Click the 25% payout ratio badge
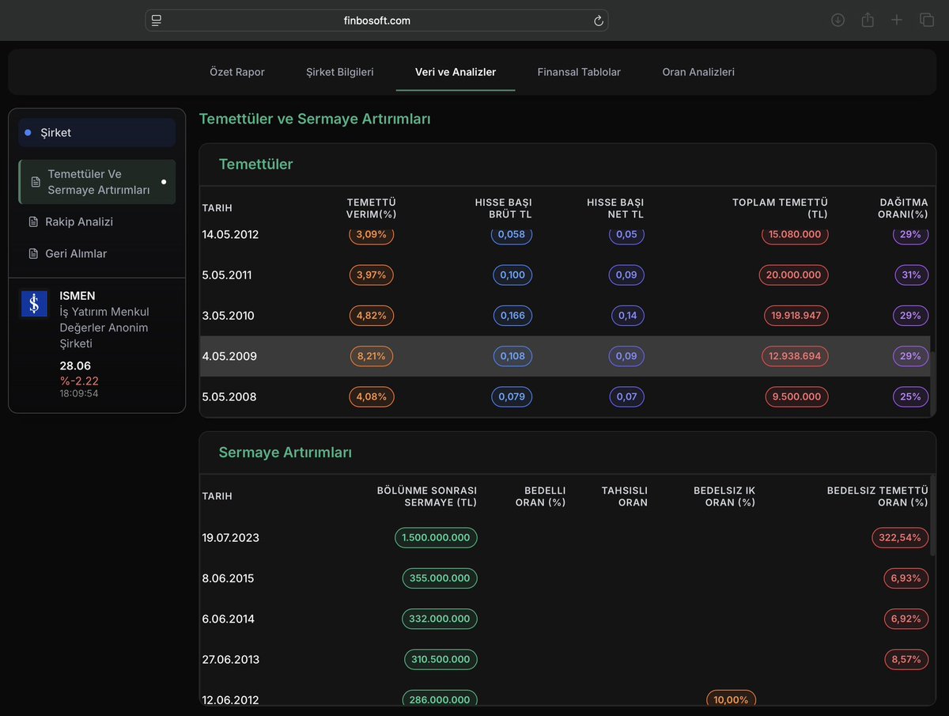The height and width of the screenshot is (716, 949). point(911,396)
